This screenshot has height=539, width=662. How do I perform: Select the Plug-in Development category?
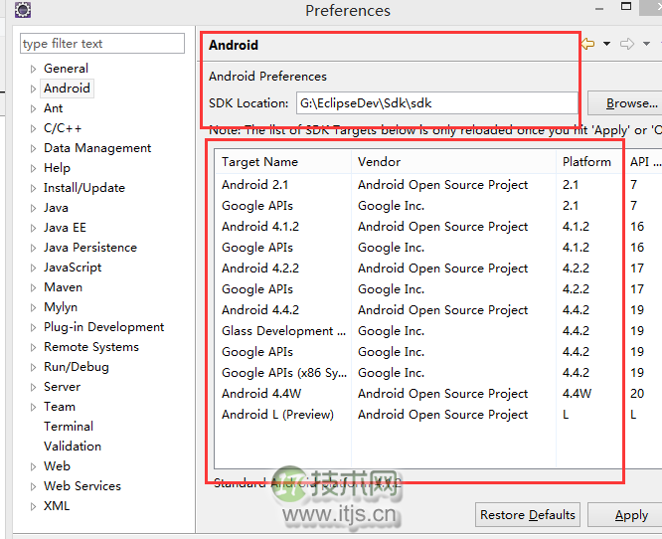(103, 327)
